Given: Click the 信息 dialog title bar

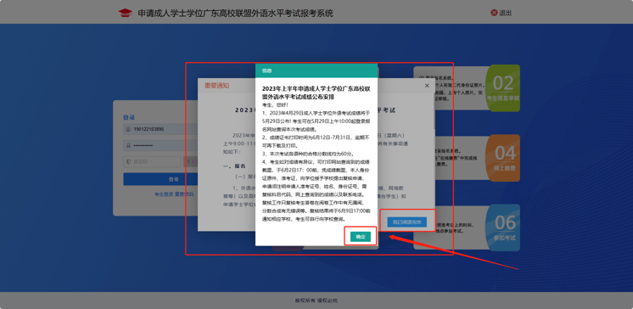Looking at the screenshot, I should coord(316,70).
